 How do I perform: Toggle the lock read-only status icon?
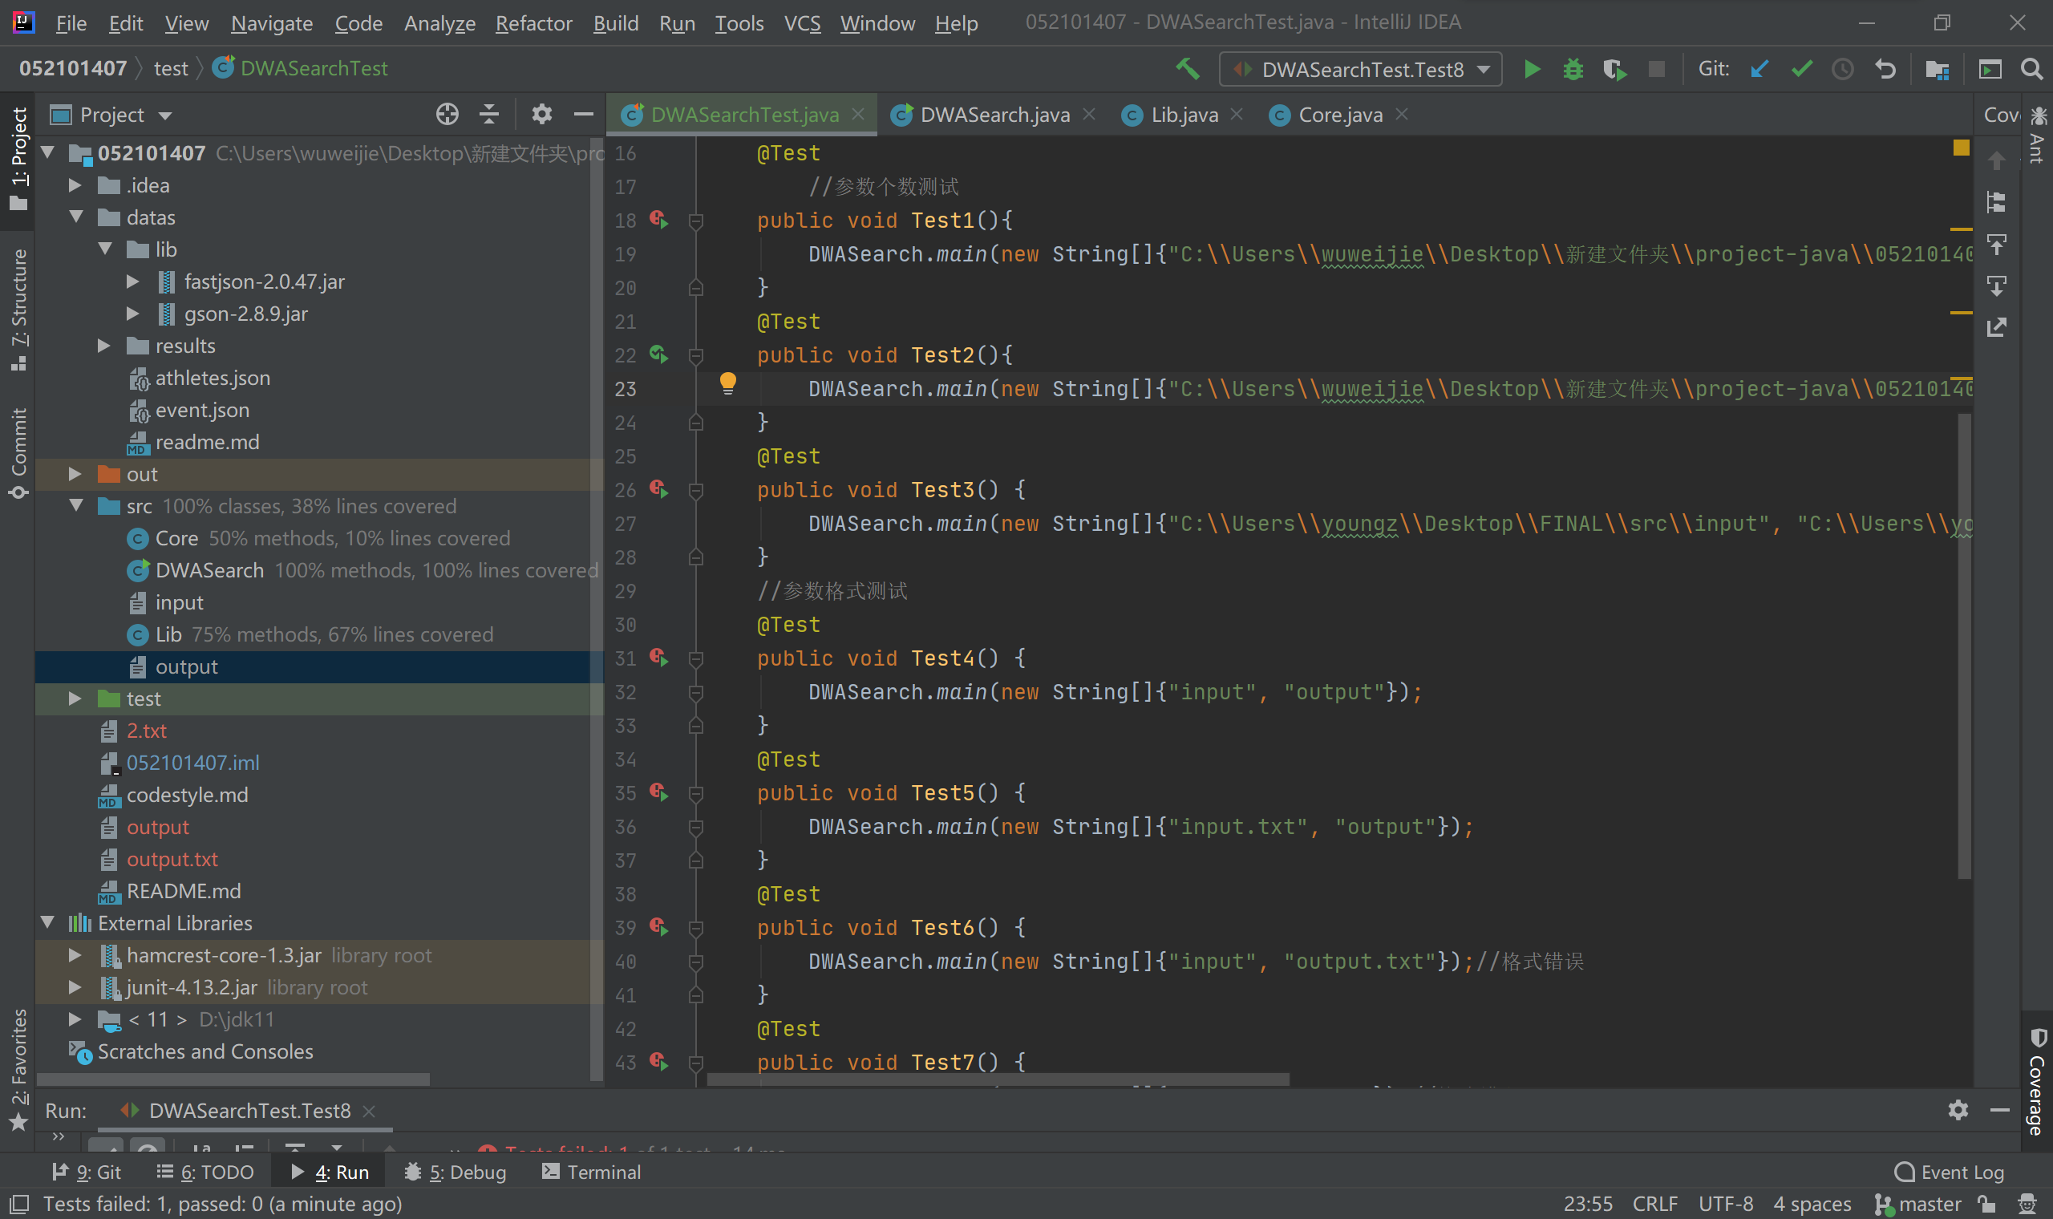1986,1205
